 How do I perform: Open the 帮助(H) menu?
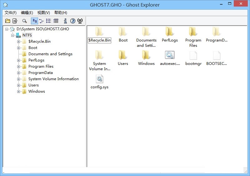pyautogui.click(x=61, y=12)
